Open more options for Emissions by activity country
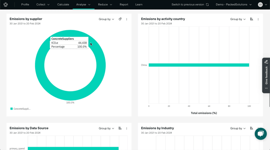The image size is (270, 150). 258,19
